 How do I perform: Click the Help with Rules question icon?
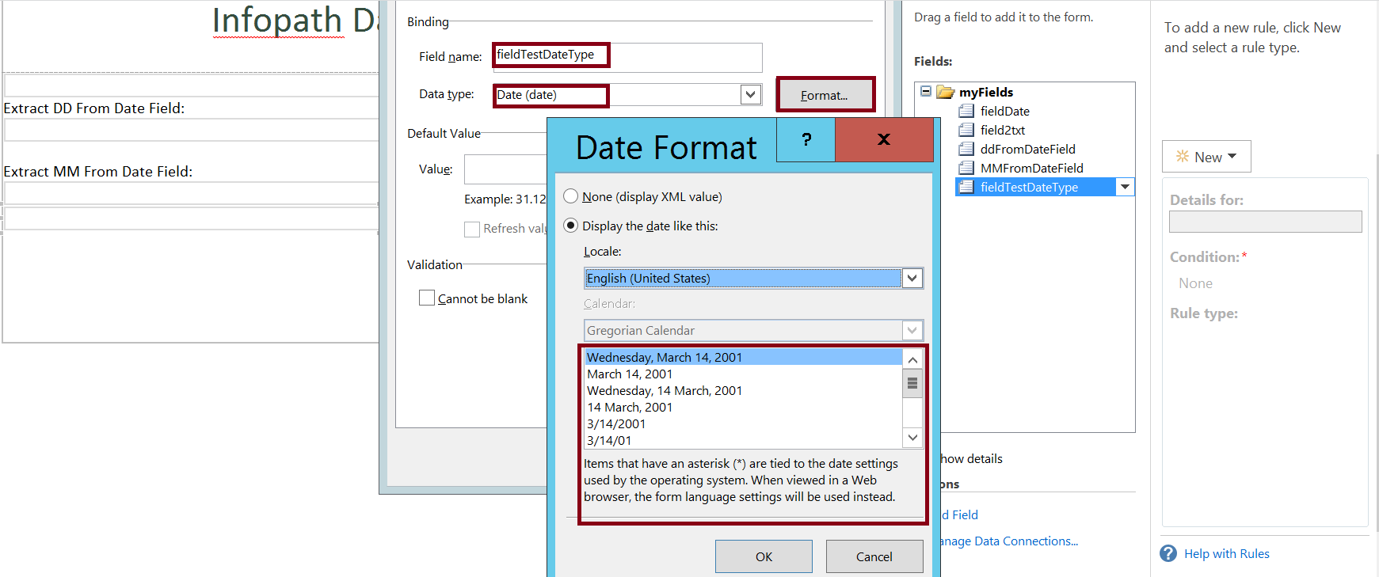point(1168,553)
